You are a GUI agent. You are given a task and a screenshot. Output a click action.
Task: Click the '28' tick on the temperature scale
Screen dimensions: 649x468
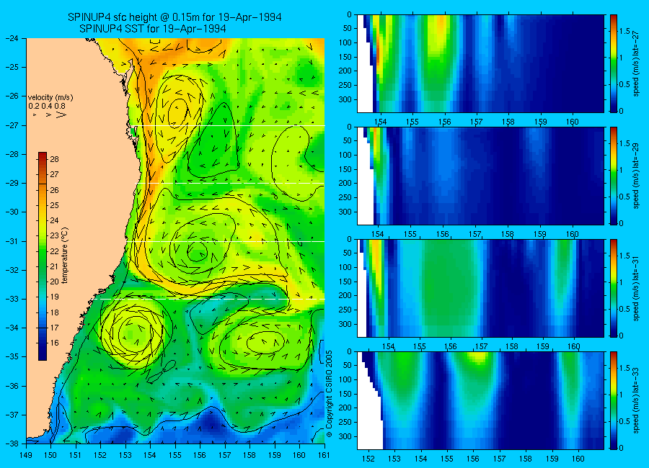point(54,159)
